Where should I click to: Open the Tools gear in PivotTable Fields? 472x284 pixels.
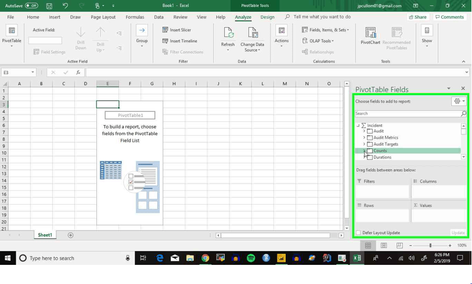click(459, 101)
